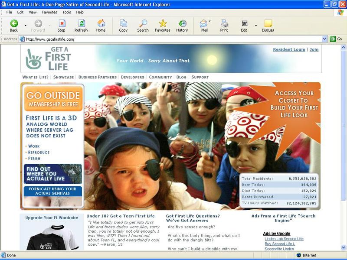Image resolution: width=347 pixels, height=260 pixels.
Task: Click the Work list link
Action: pyautogui.click(x=34, y=146)
